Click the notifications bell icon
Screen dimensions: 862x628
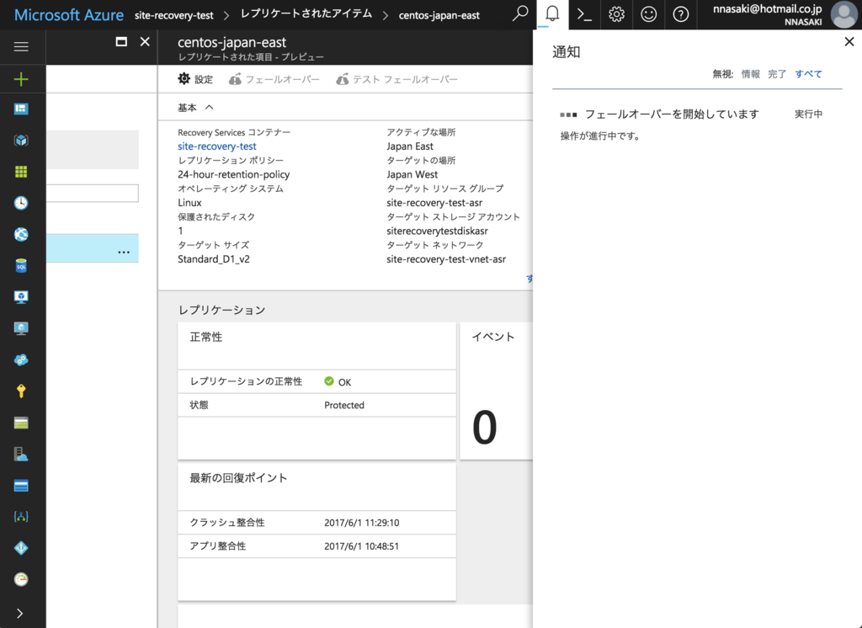[552, 13]
